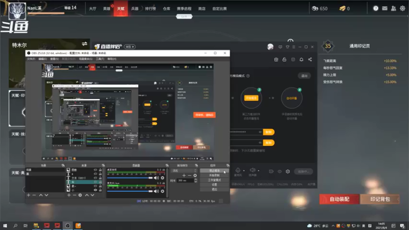
Task: Open the scene transition type dropdown in OBS
Action: coord(184,171)
